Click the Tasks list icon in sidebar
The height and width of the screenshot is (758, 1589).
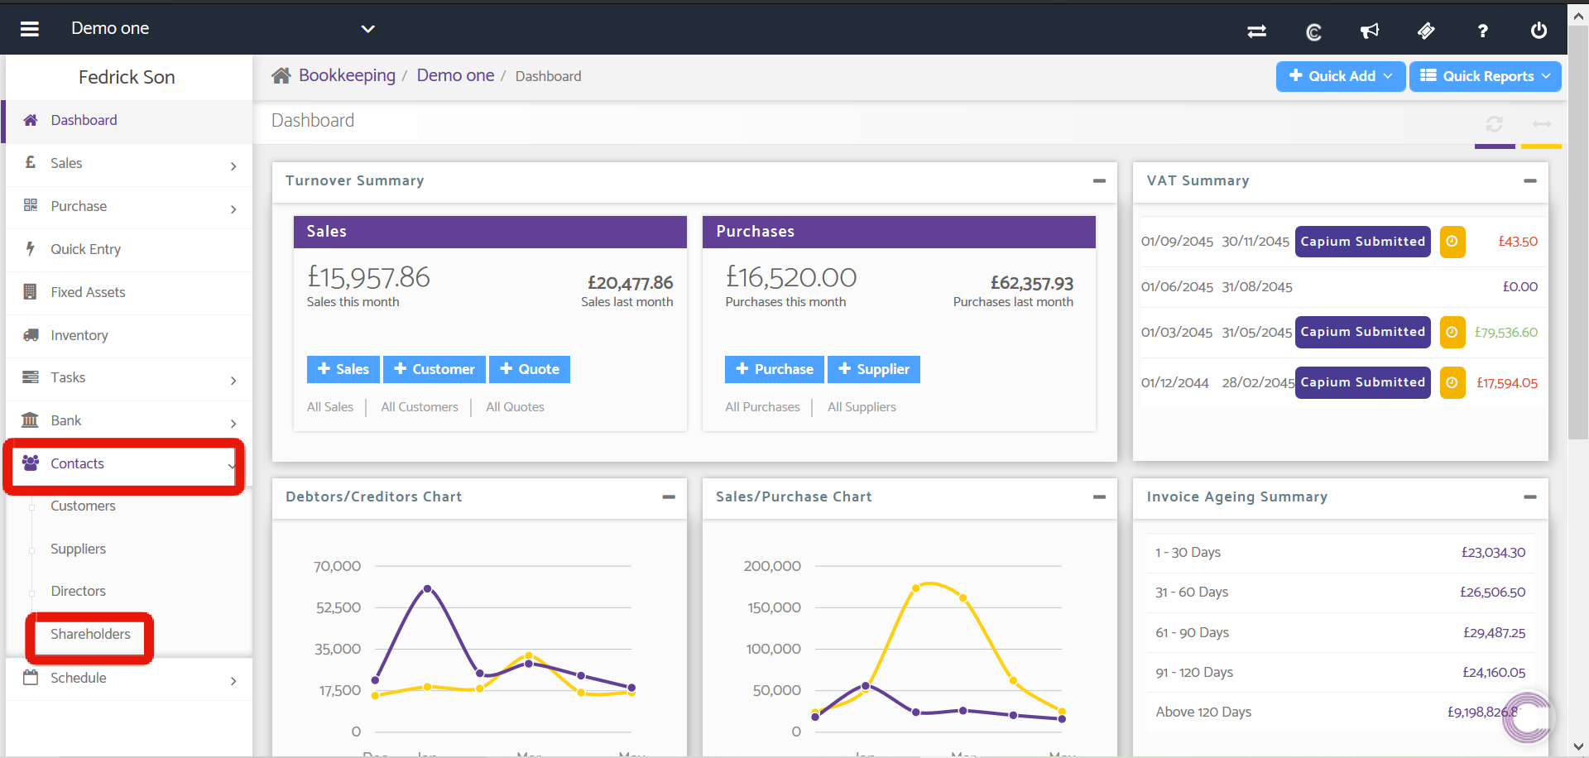pos(31,377)
